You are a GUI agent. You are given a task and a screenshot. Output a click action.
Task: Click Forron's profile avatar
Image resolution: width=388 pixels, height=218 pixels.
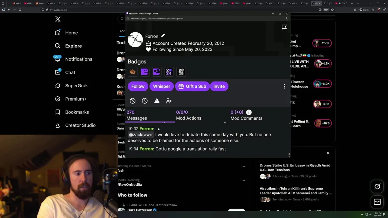click(x=135, y=40)
